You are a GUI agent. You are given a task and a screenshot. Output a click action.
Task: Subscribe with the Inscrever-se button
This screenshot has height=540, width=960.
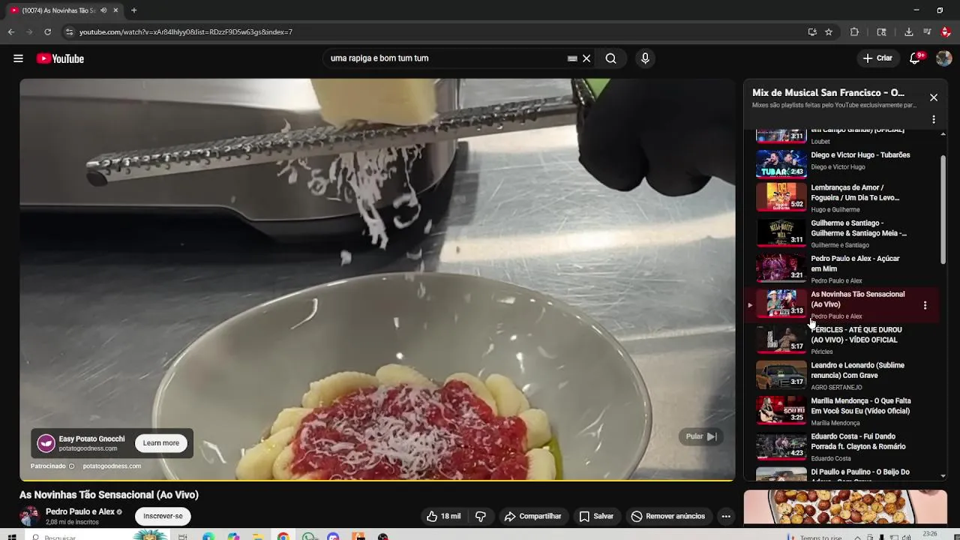tap(163, 516)
